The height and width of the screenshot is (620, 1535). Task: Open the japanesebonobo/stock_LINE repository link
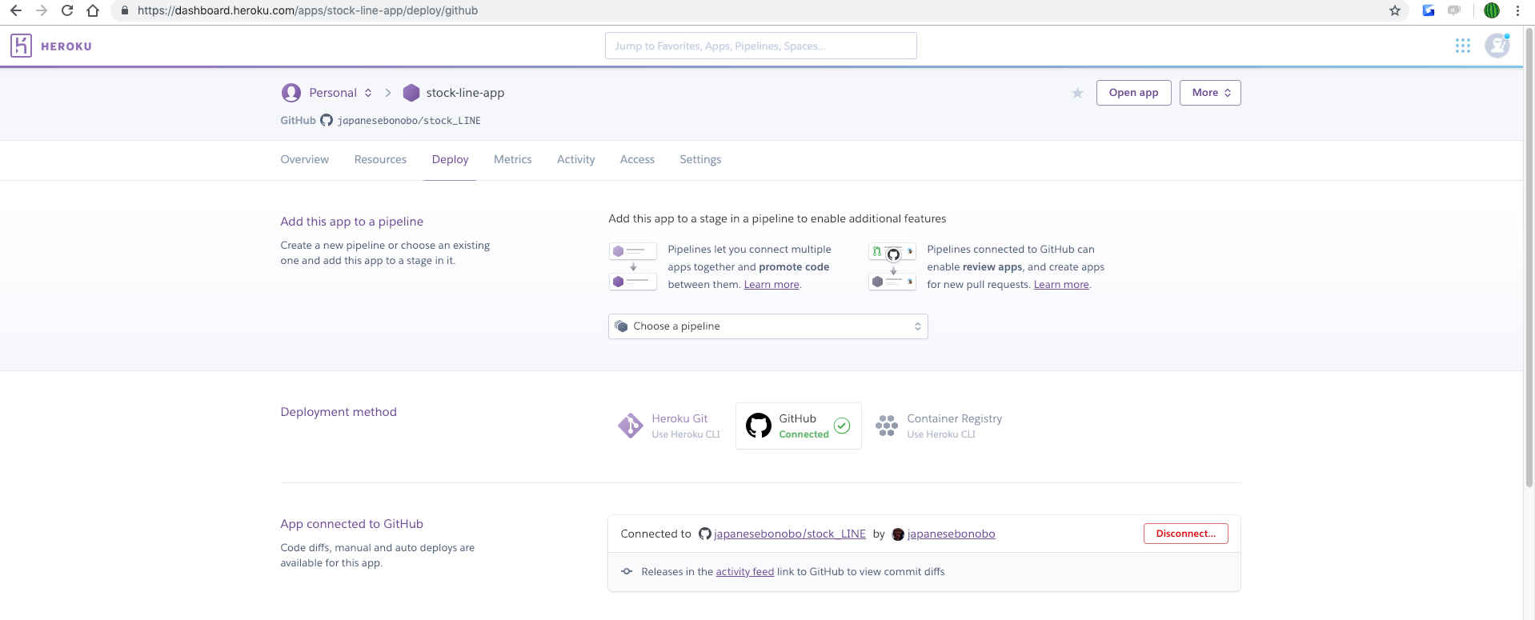[x=789, y=534]
